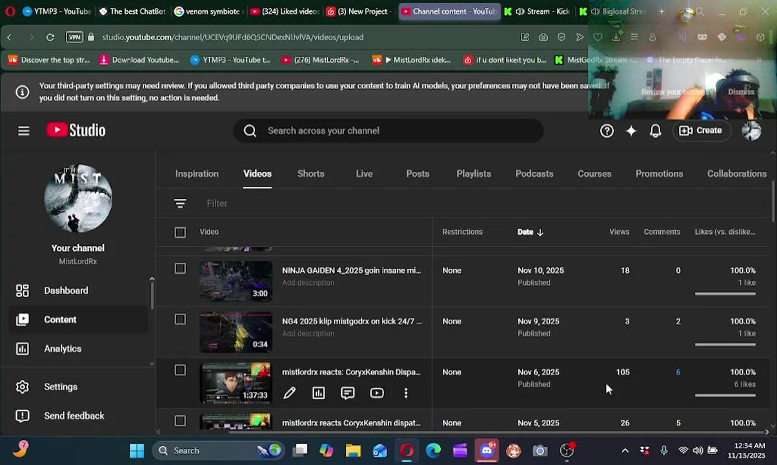Click the filter lines icon
This screenshot has height=465, width=777.
(x=180, y=203)
